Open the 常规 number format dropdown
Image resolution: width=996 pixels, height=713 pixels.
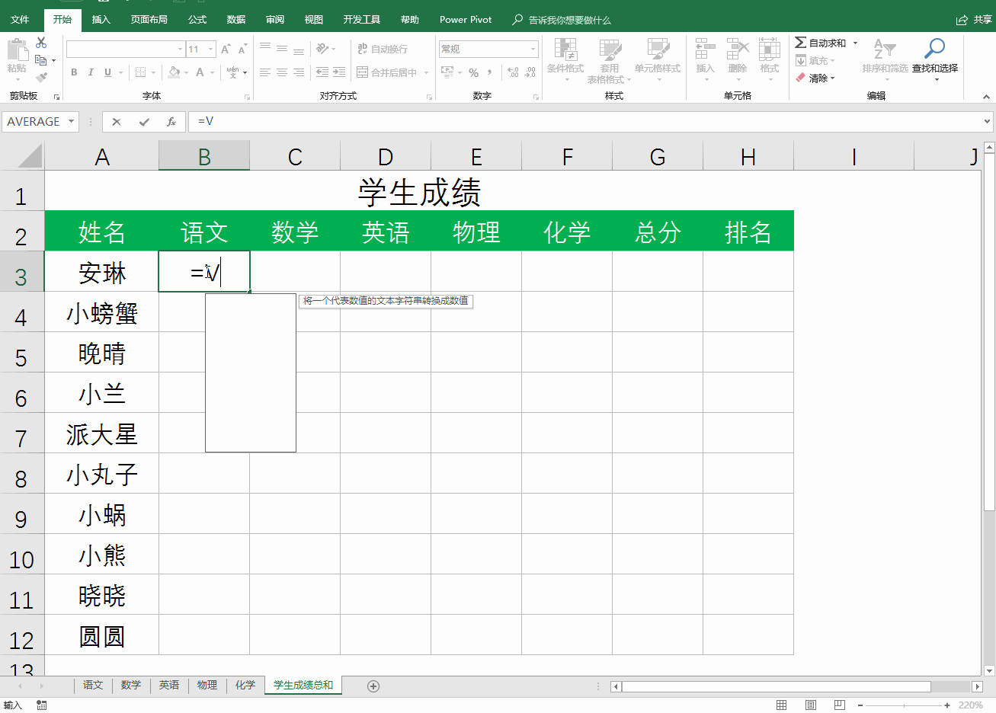(x=533, y=49)
